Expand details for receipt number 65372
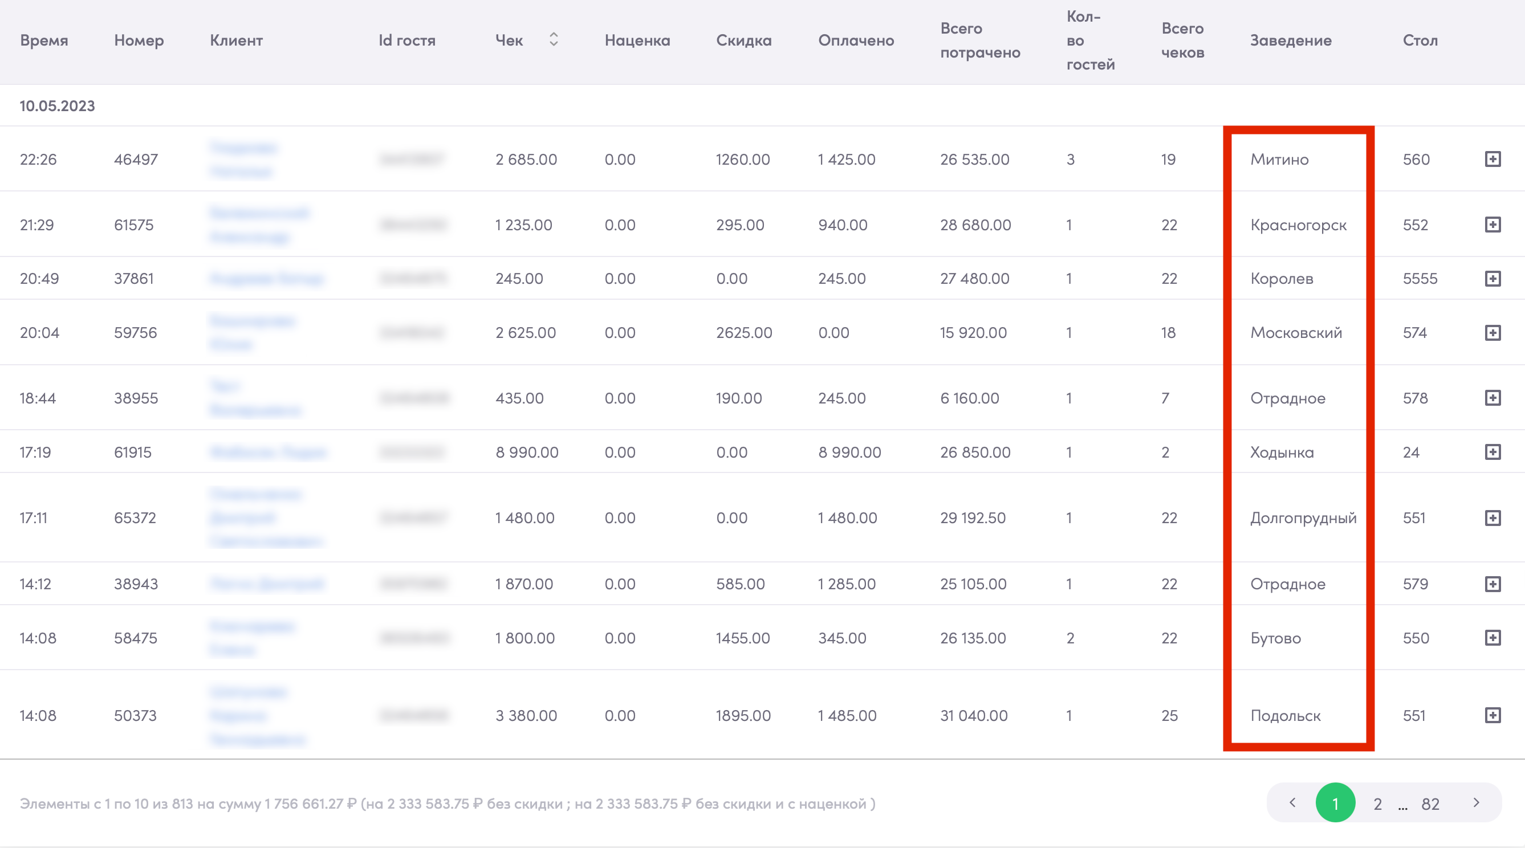 tap(1493, 518)
